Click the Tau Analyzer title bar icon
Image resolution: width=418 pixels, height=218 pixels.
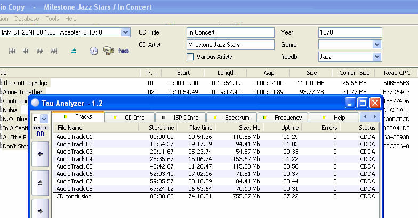pyautogui.click(x=35, y=103)
